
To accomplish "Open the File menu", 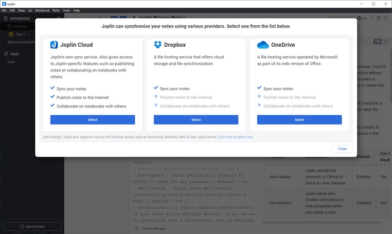I will pos(4,11).
